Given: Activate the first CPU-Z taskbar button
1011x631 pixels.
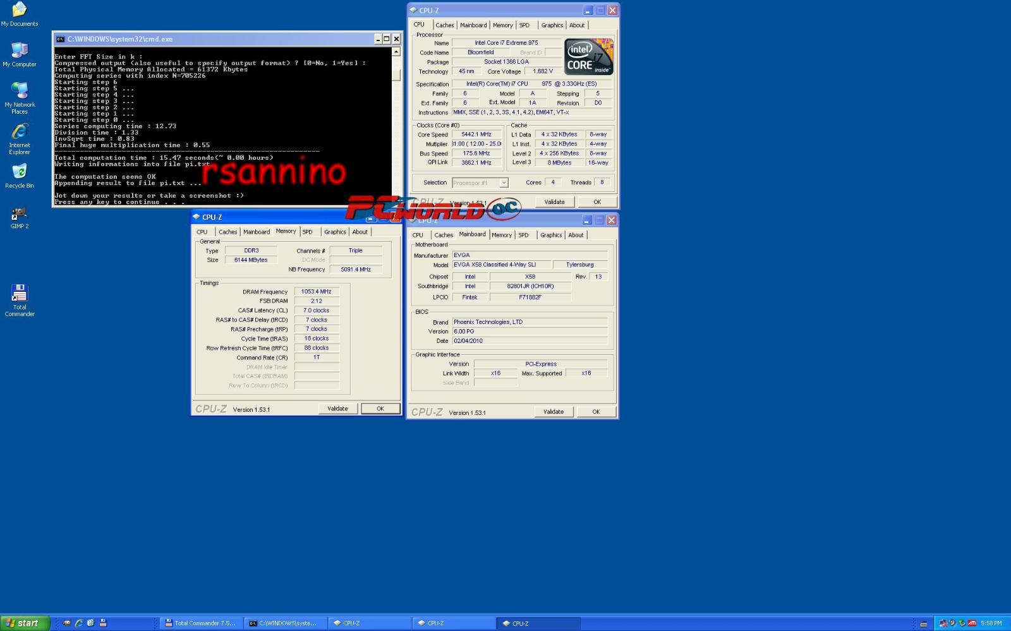Looking at the screenshot, I should 370,623.
